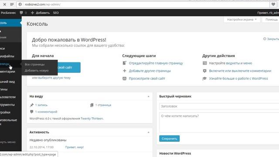Image resolution: width=279 pixels, height=157 pixels.
Task: Click the plus icon next to Добавить
Action: click(x=32, y=13)
